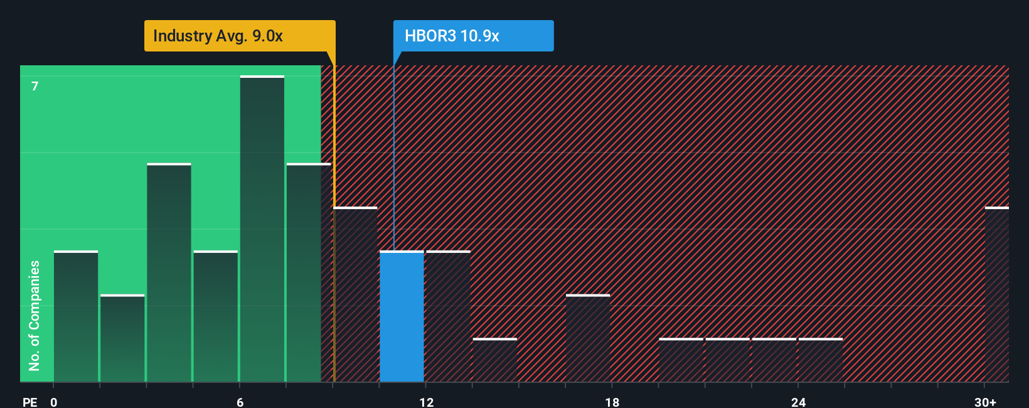Click the hatched bar starting at PE 12

pos(448,316)
